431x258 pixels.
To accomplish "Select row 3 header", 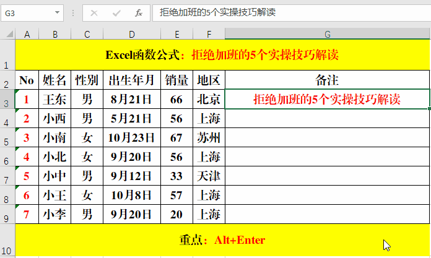I will [7, 99].
